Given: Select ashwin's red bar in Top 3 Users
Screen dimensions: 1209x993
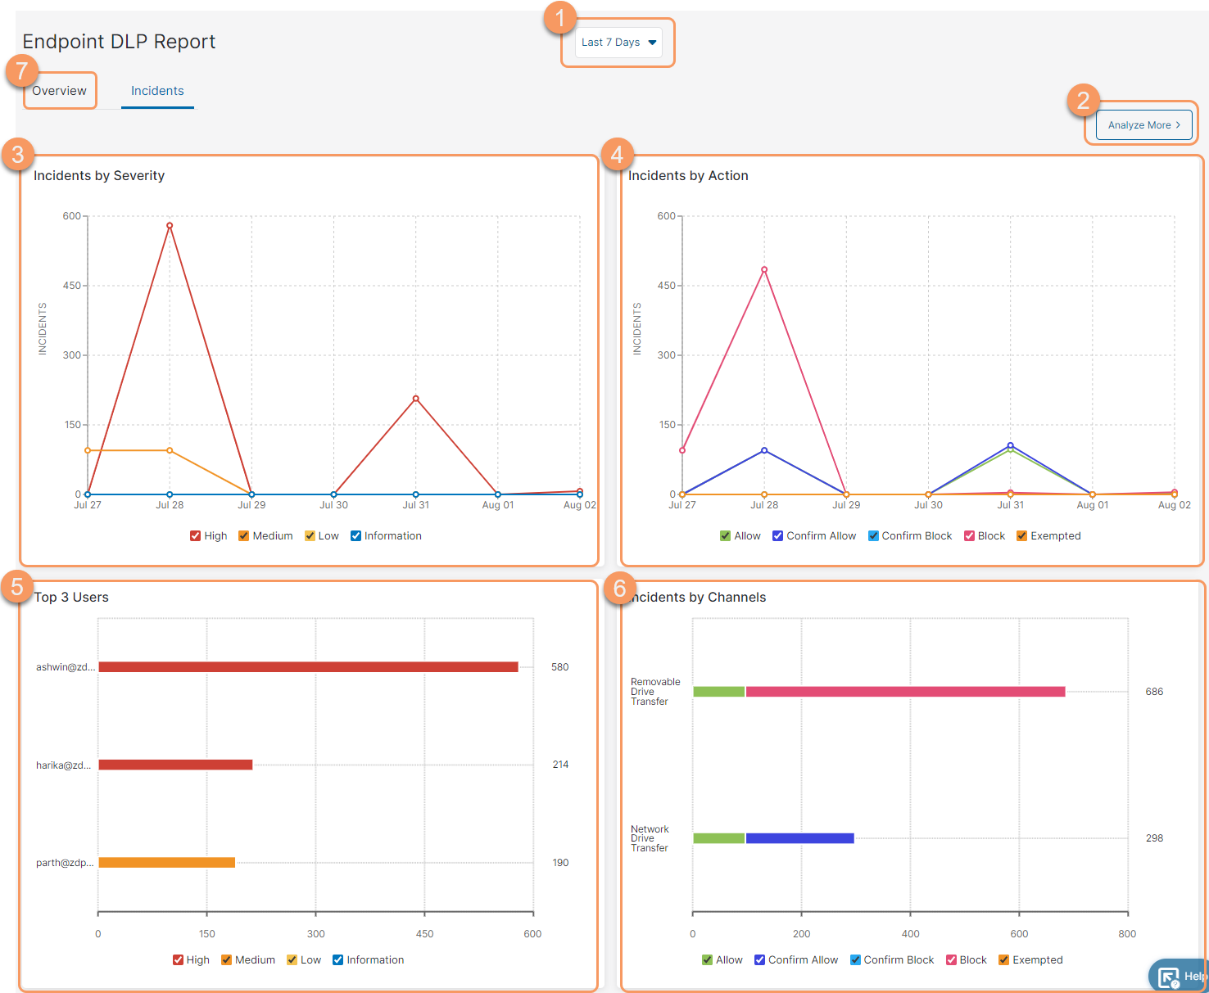Looking at the screenshot, I should pos(307,666).
